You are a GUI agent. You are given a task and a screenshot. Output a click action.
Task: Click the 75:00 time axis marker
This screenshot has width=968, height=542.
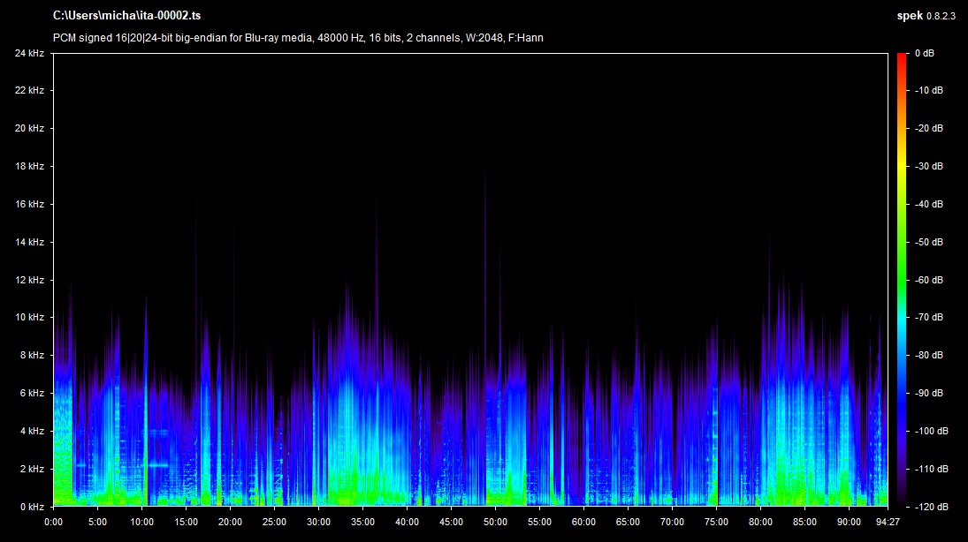click(716, 521)
